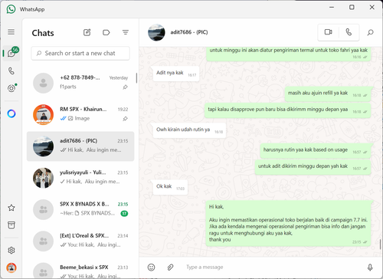Image resolution: width=383 pixels, height=279 pixels.
Task: Attach a file with paperclip icon
Action: [x=170, y=268]
